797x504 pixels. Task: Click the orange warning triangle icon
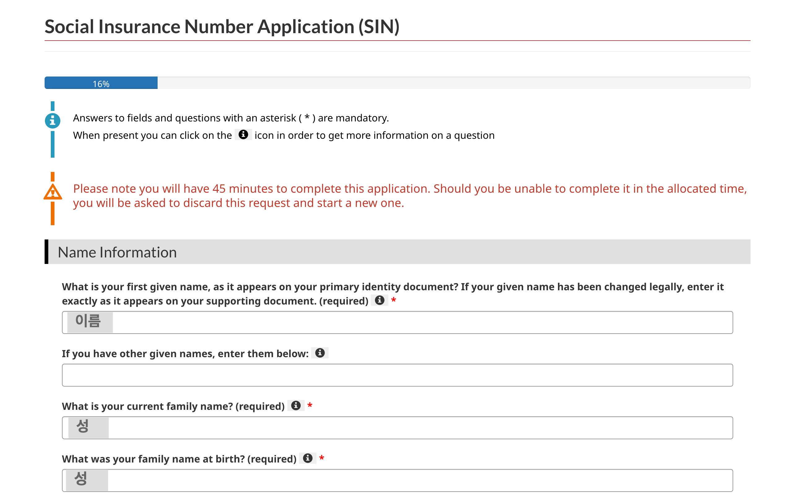[x=53, y=192]
